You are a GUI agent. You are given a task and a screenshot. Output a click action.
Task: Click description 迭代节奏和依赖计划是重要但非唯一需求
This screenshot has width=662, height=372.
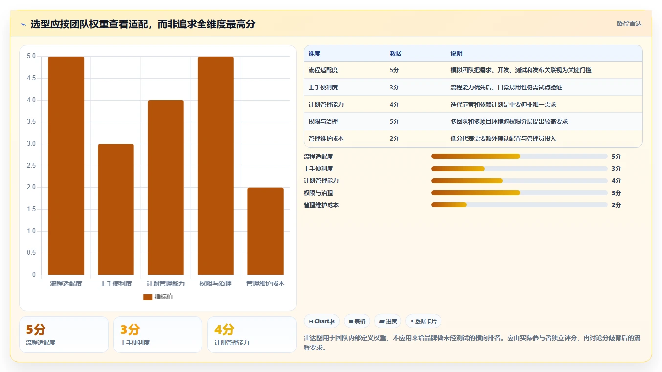[503, 105]
